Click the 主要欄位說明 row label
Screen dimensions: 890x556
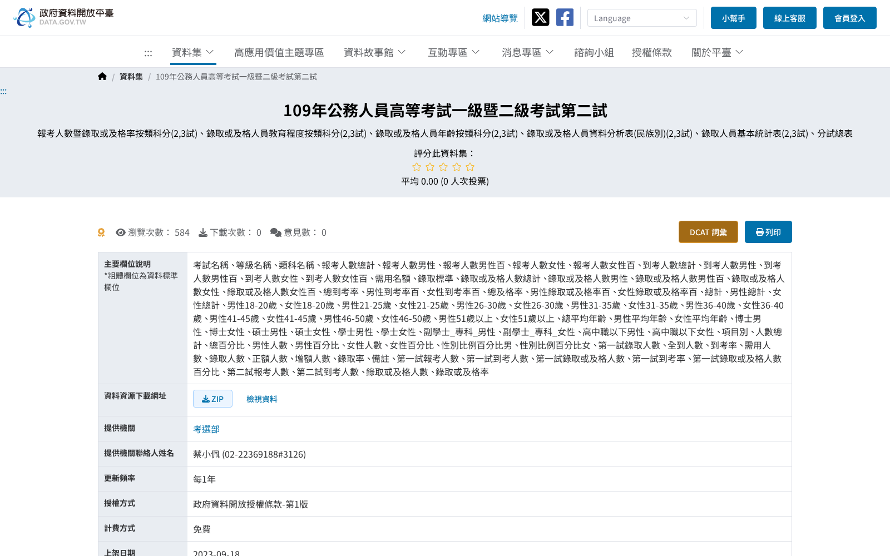[x=127, y=264]
